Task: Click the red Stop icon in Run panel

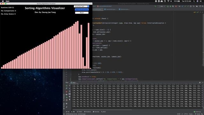Action: pyautogui.click(x=67, y=92)
